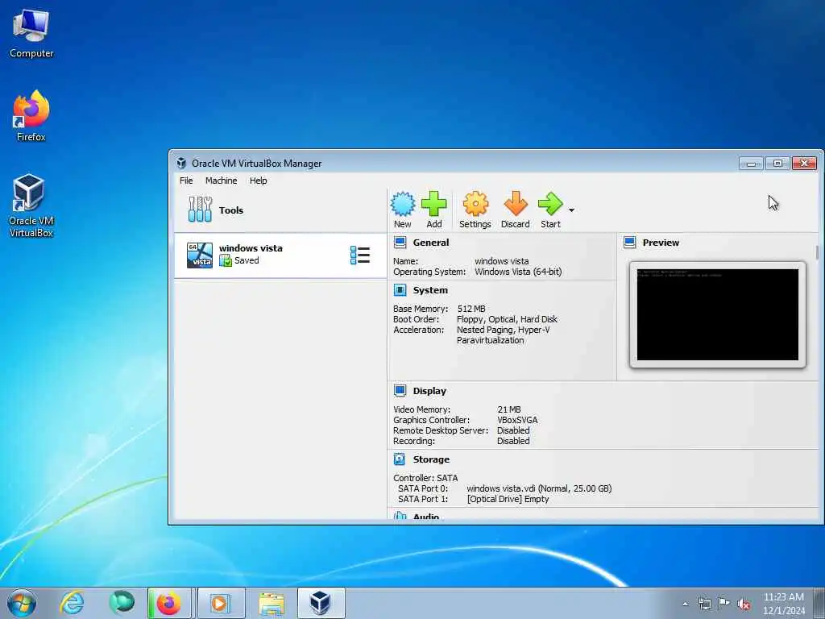The width and height of the screenshot is (825, 619).
Task: Open the Help menu
Action: [259, 181]
